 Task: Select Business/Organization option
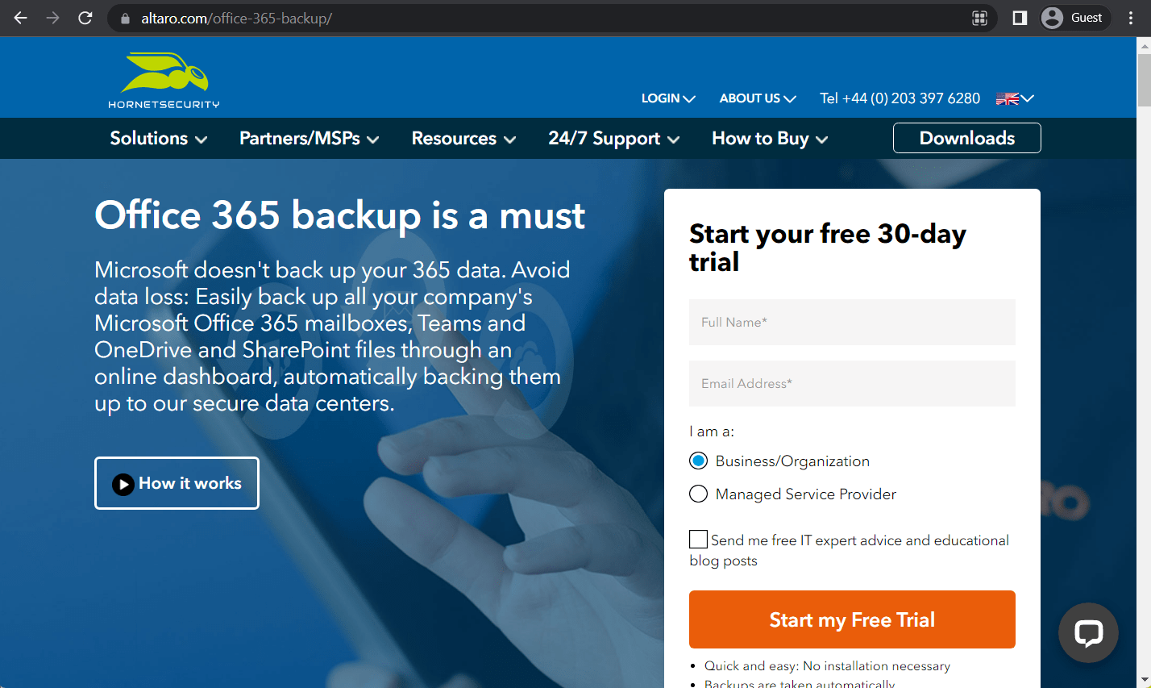698,461
